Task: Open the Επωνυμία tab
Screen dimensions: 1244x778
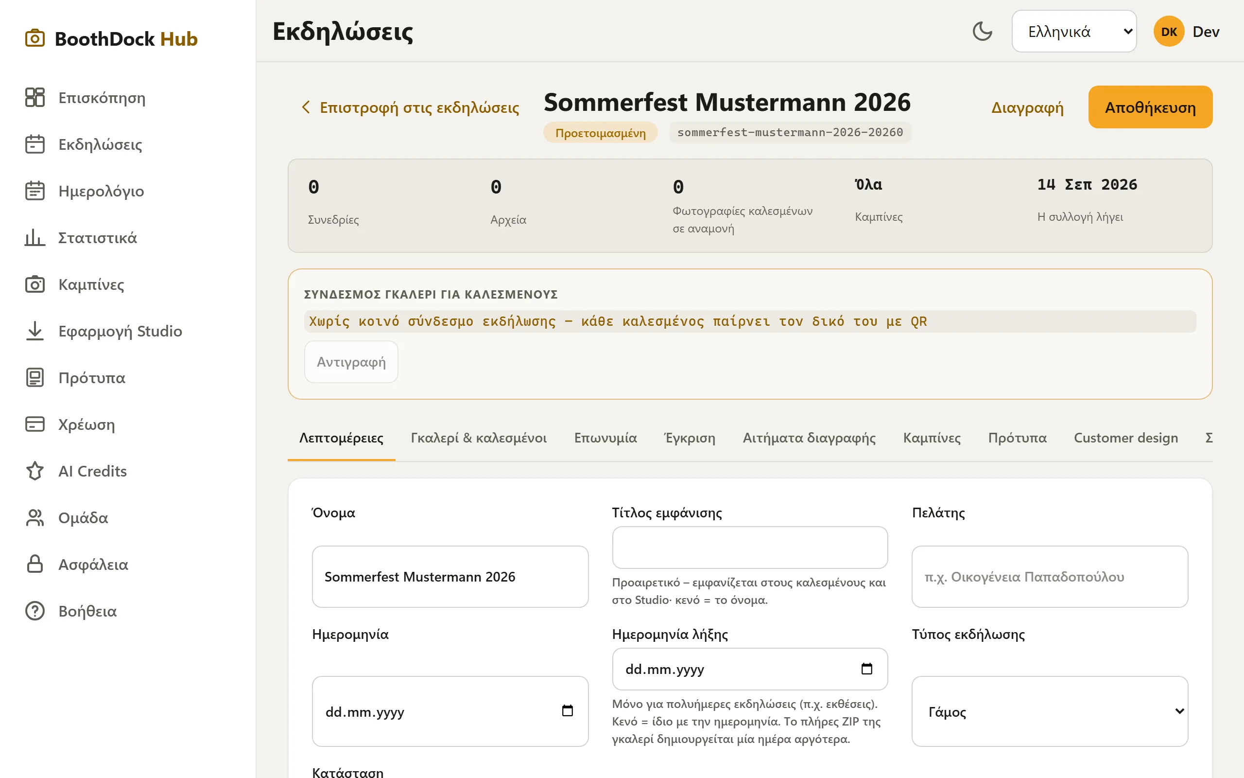Action: coord(605,438)
